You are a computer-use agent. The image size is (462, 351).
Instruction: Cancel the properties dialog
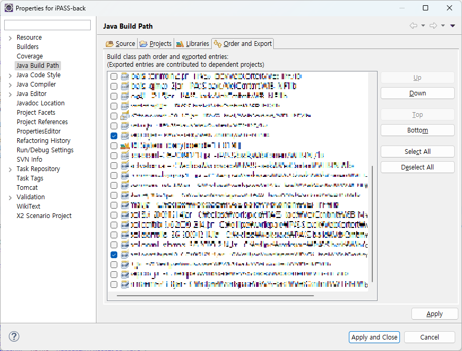[429, 337]
